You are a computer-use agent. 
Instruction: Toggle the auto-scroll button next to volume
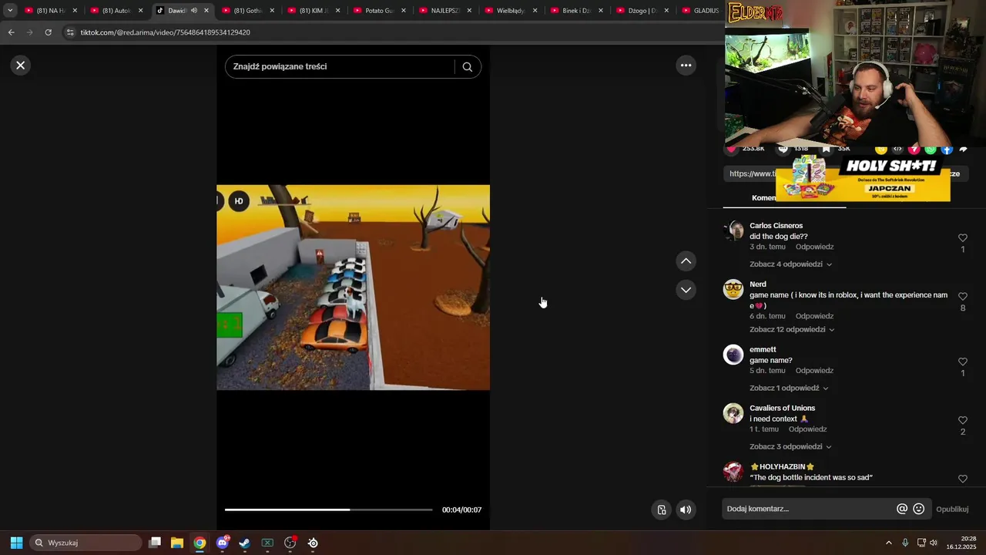tap(662, 510)
